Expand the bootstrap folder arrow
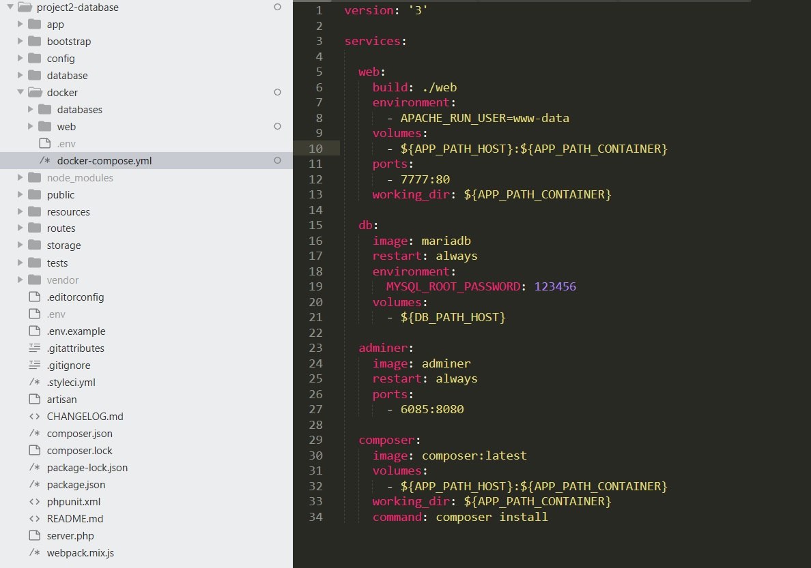Image resolution: width=811 pixels, height=568 pixels. 20,42
